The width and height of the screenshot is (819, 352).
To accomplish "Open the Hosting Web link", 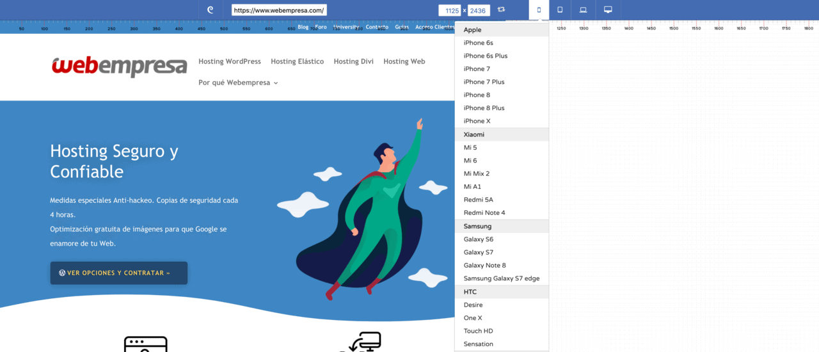I will [404, 61].
